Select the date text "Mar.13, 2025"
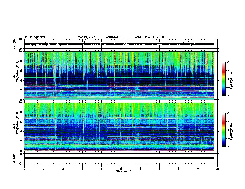The image size is (245, 189). click(86, 37)
